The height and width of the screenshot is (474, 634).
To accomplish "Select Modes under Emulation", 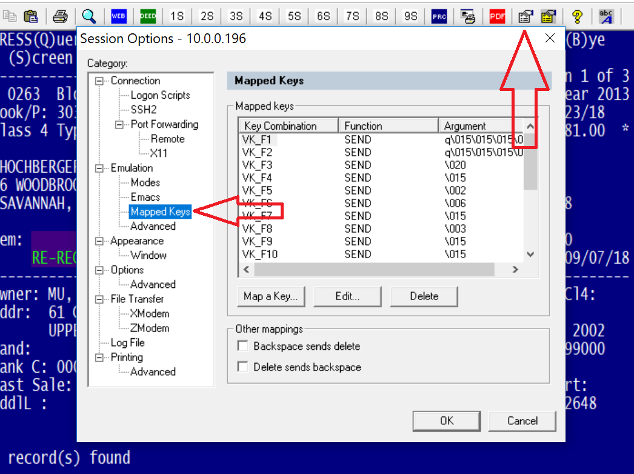I will (x=145, y=182).
